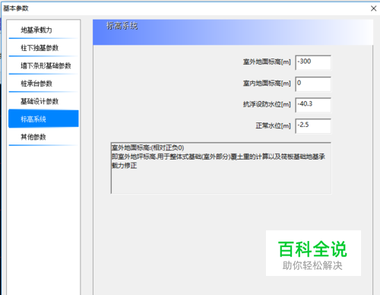Switch to the 桩承台参数 tab

tap(43, 84)
